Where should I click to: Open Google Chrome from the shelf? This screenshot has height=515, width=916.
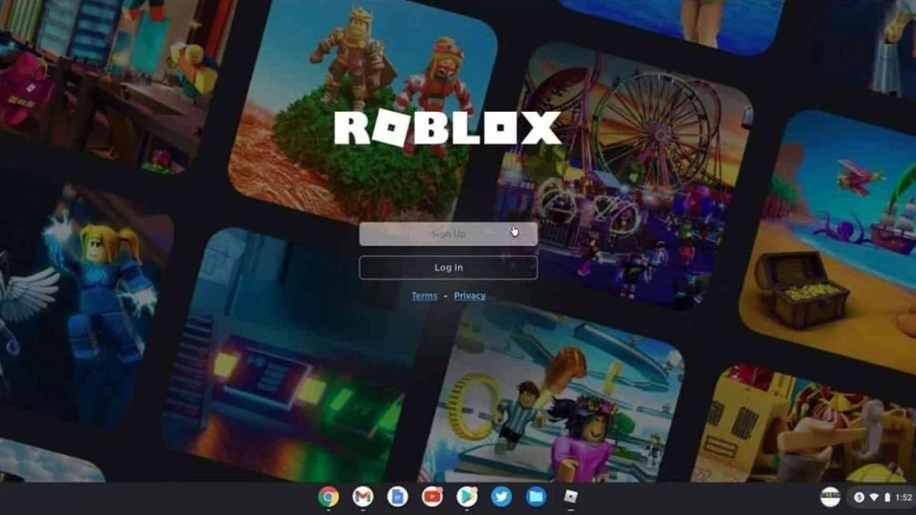pos(328,497)
